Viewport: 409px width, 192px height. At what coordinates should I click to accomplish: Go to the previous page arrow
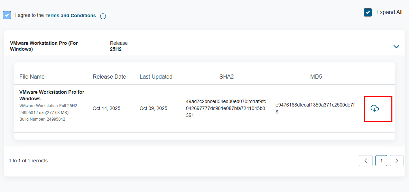click(366, 161)
